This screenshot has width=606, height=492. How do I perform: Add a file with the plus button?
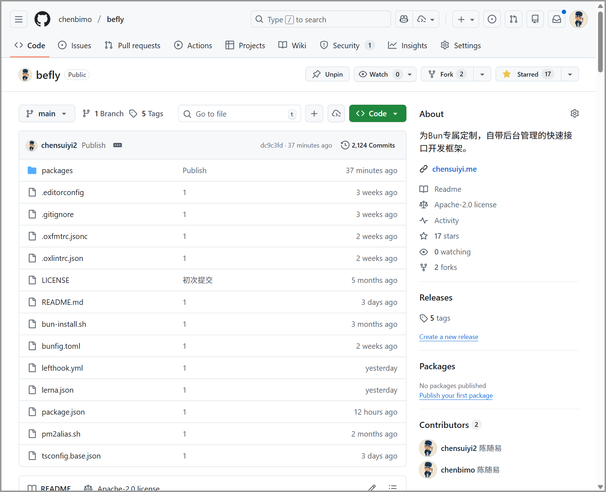pos(314,114)
